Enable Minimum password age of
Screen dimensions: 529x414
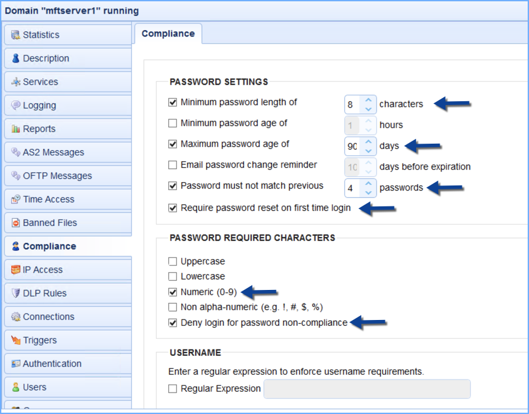click(x=173, y=123)
